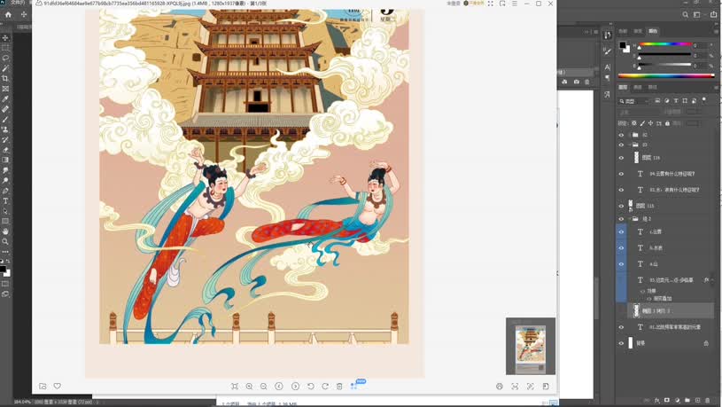The image size is (722, 407).
Task: Zoom out using viewer magnifier minus
Action: pyautogui.click(x=264, y=387)
